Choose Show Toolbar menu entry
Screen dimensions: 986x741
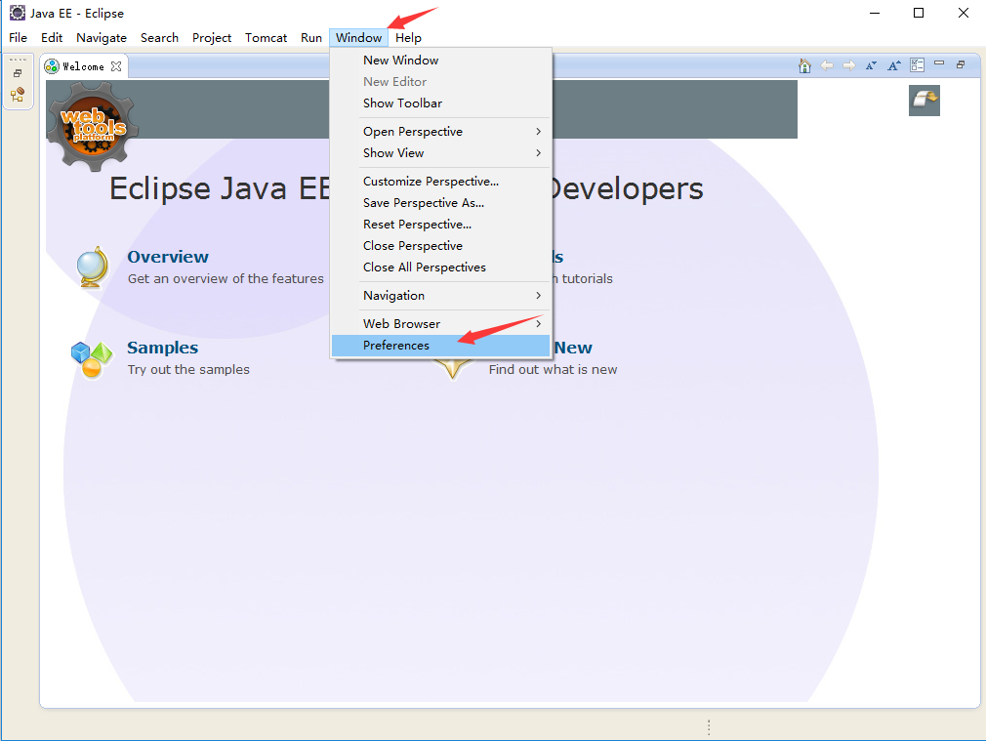pyautogui.click(x=441, y=103)
